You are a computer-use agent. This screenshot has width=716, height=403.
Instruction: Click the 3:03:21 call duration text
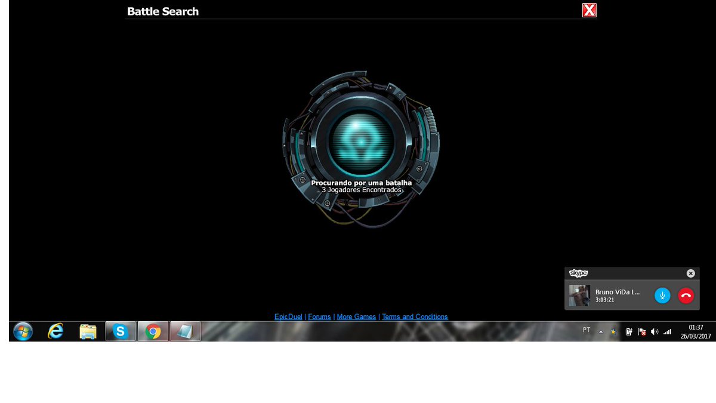click(604, 300)
